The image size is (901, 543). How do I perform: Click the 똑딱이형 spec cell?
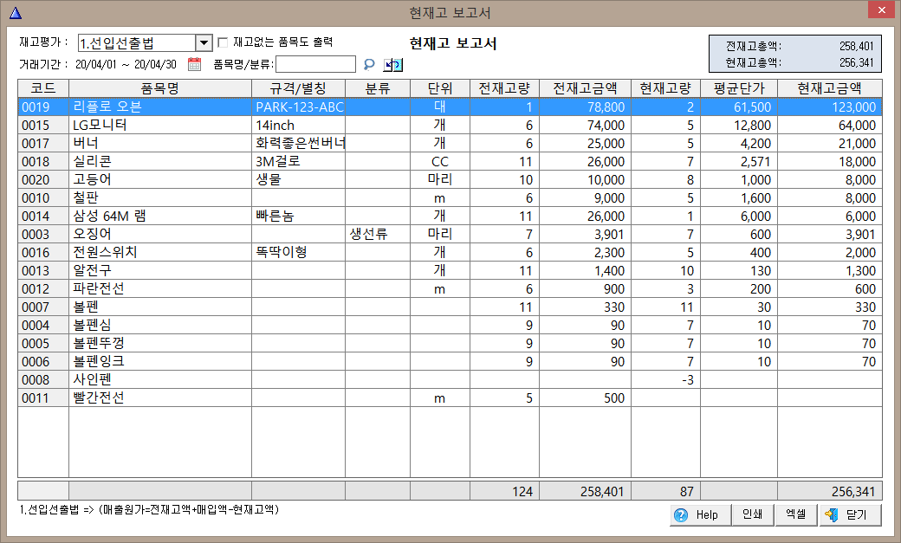click(x=299, y=252)
